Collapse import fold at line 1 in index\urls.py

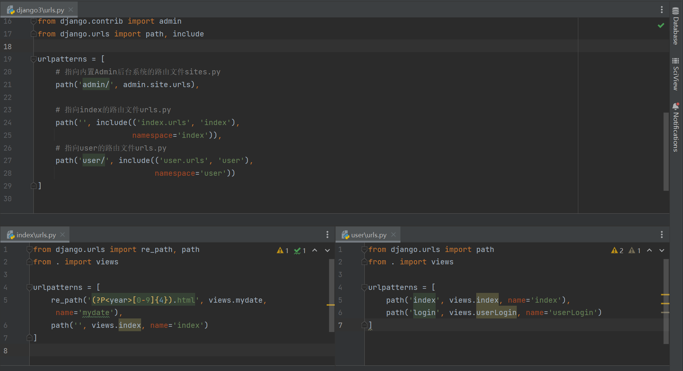29,249
